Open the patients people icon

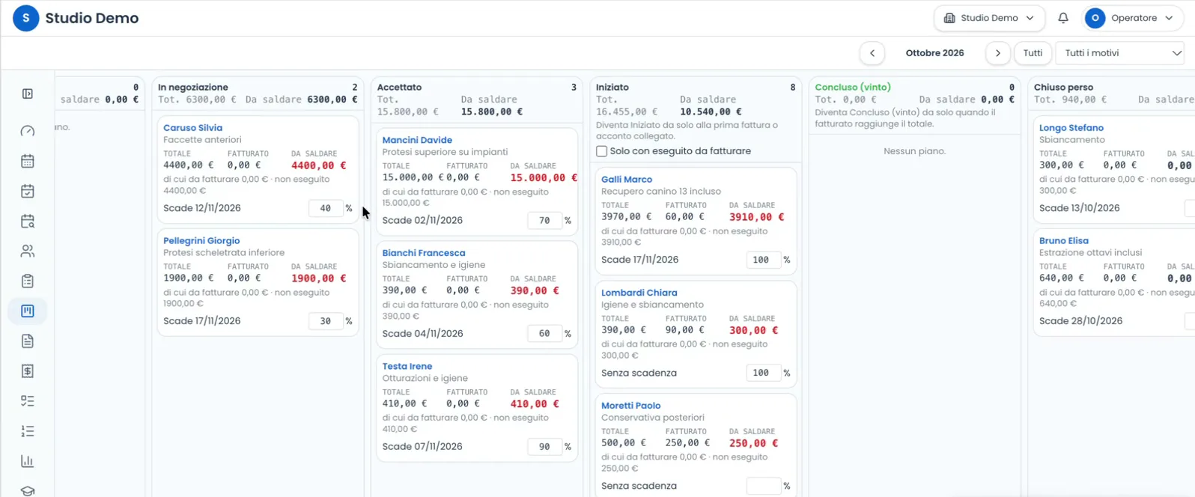(x=28, y=251)
